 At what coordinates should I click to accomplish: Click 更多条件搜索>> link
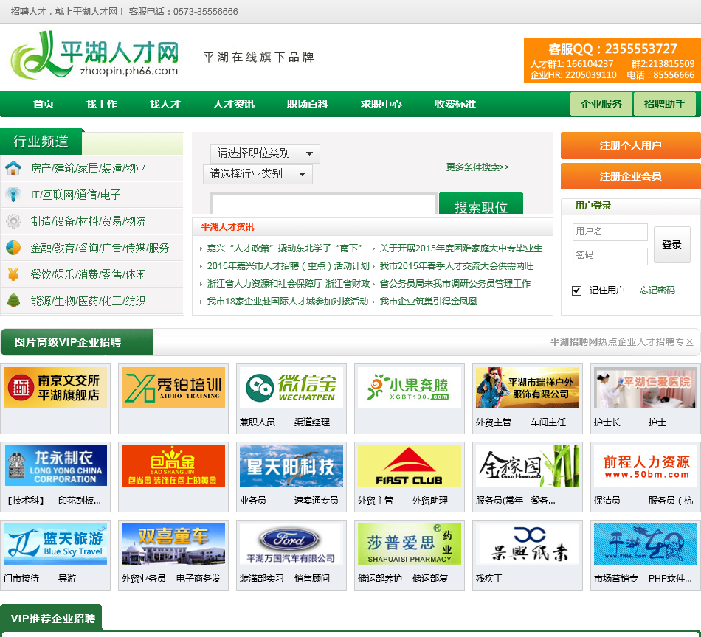click(x=477, y=167)
